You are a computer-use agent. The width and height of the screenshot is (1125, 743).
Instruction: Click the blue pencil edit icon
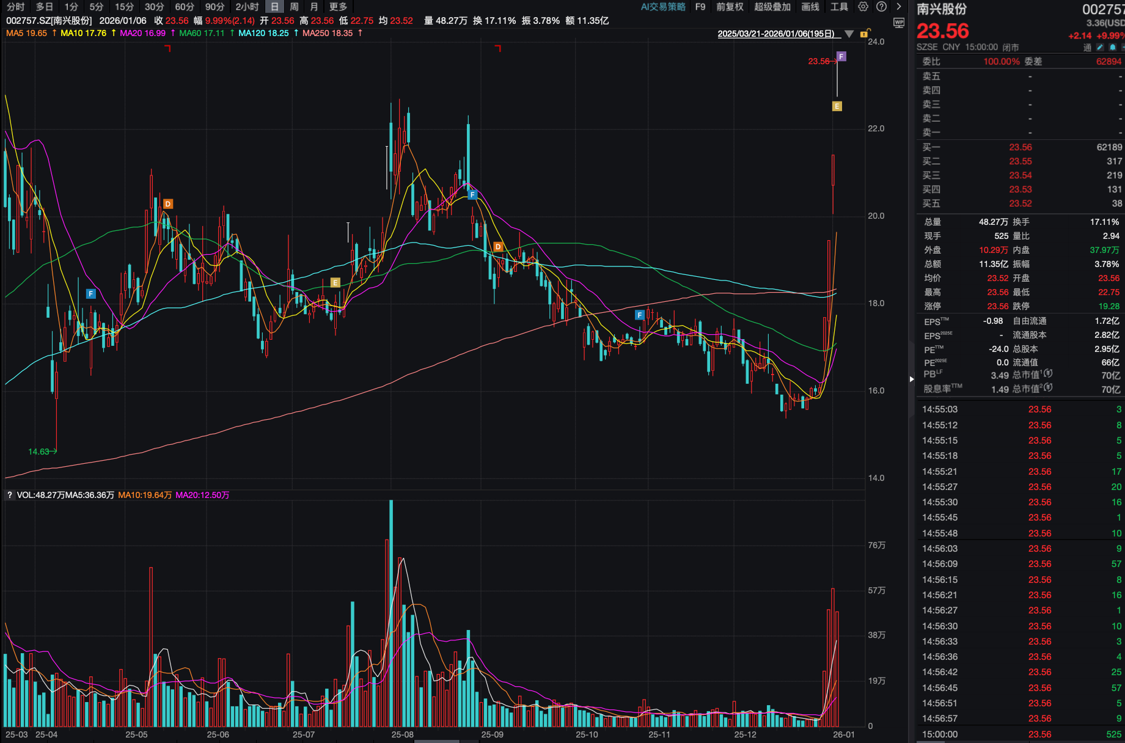point(1100,47)
